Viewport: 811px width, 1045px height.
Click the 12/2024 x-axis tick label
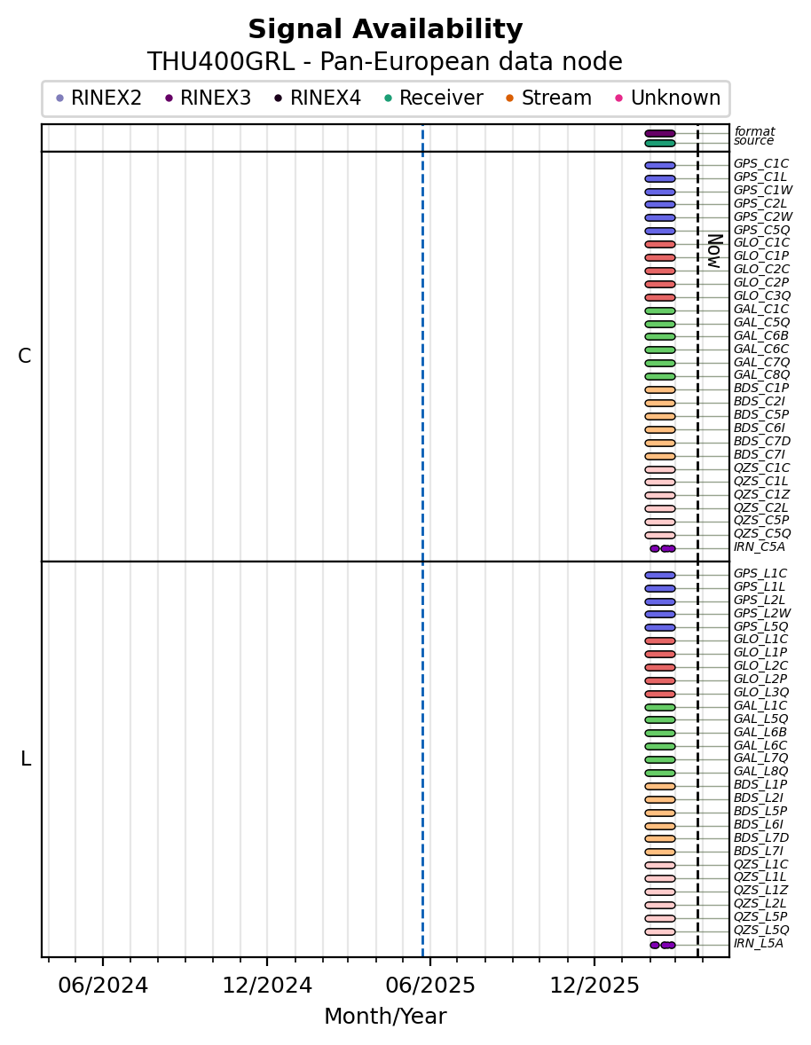coord(267,986)
